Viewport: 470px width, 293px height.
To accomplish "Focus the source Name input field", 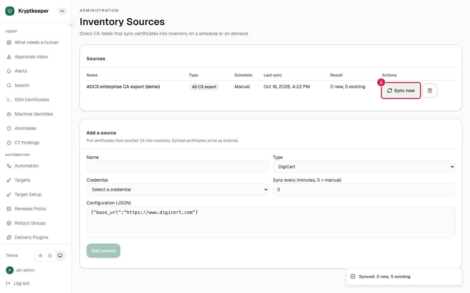I will (178, 167).
